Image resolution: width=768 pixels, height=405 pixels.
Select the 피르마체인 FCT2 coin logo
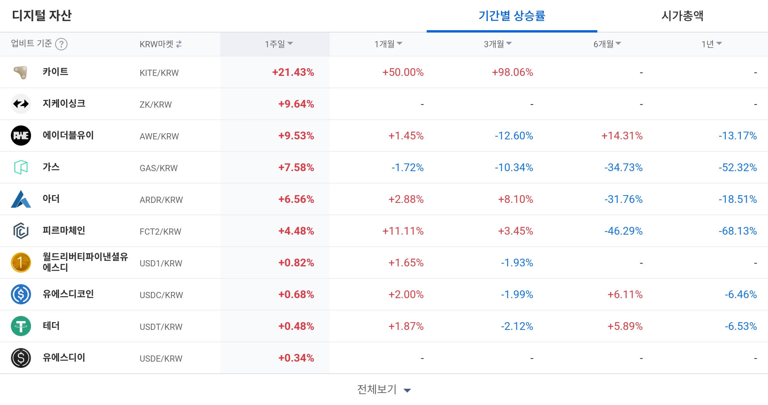point(21,231)
